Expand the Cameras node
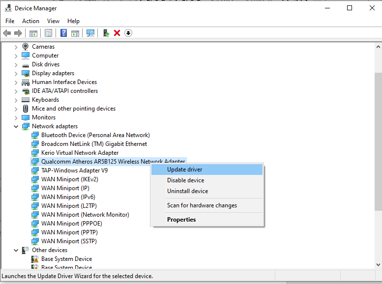Viewport: 382px width, 284px height. click(x=16, y=47)
